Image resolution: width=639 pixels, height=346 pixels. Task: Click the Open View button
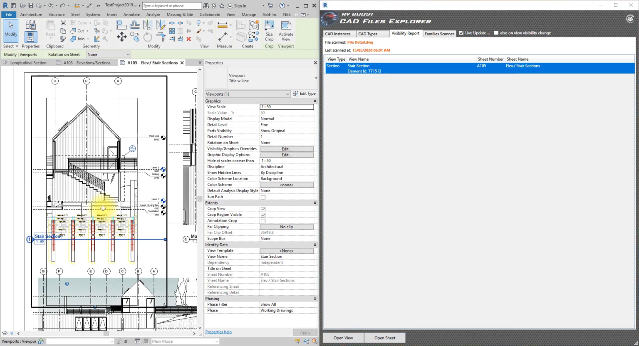(343, 338)
